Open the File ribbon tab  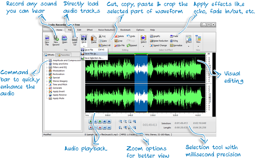(70, 30)
